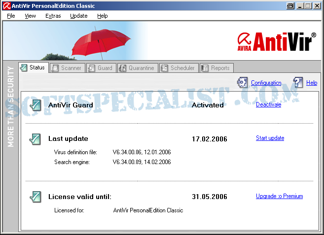Click the Status tab checkmark icon
324x235 pixels.
pyautogui.click(x=24, y=67)
